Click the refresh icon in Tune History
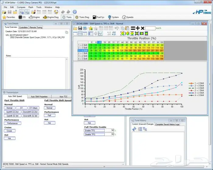Image resolution: width=213 pixels, height=170 pixels. 134,129
